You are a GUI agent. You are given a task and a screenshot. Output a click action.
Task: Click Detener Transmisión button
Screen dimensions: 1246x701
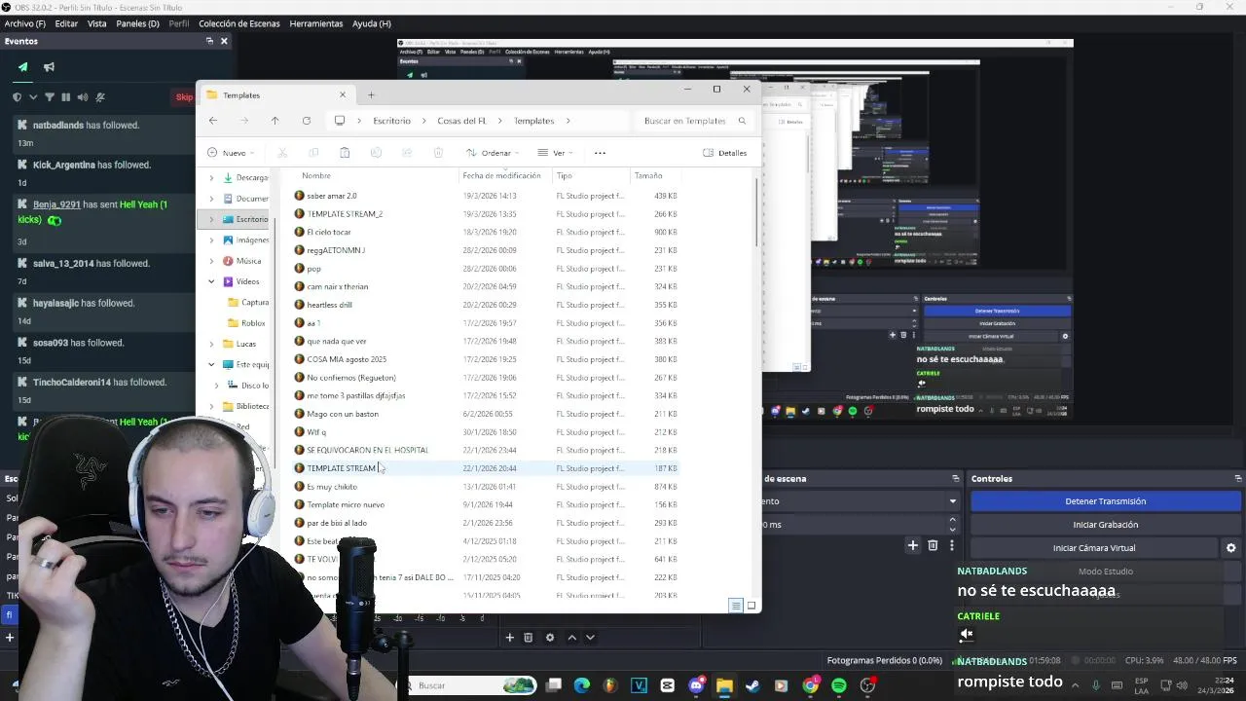coord(1105,501)
